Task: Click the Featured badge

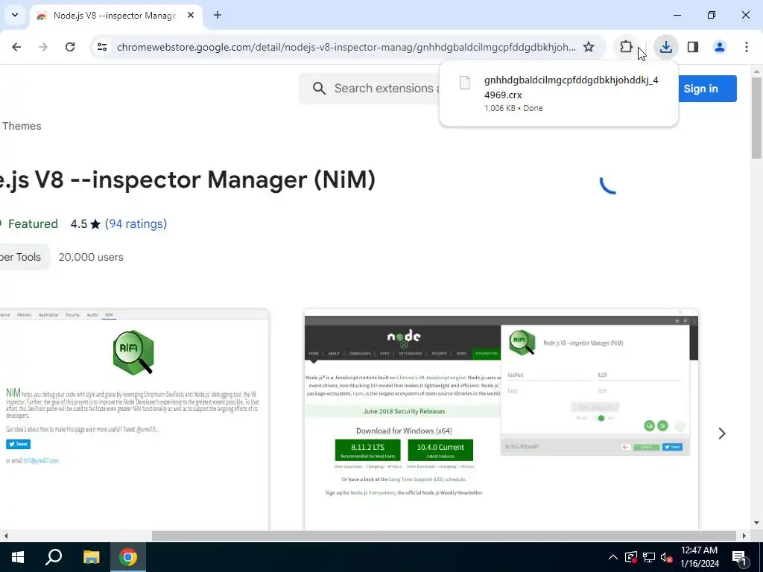Action: 29,223
